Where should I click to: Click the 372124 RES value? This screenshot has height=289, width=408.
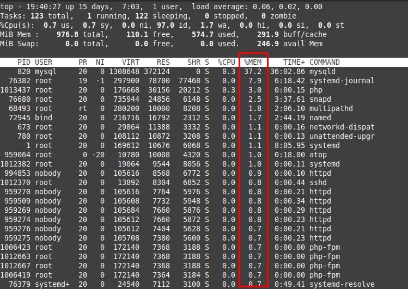(157, 71)
